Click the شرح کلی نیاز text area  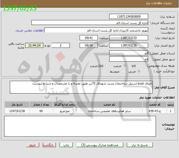click(81, 87)
